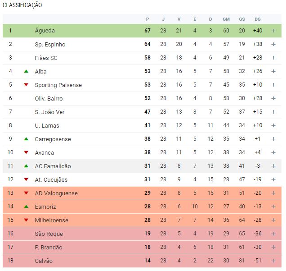286x271 pixels.
Task: Expand the Fiães SC row details
Action: tap(273, 58)
